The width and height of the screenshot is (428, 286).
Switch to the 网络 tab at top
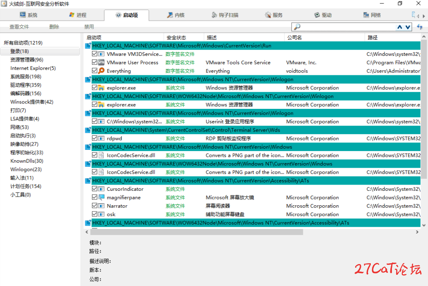pos(372,15)
